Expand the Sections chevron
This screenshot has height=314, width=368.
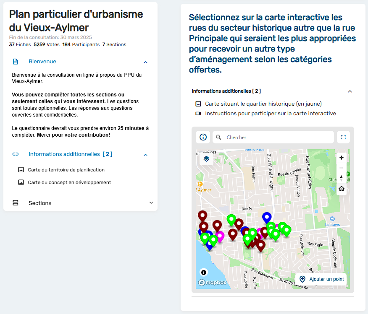coord(151,203)
